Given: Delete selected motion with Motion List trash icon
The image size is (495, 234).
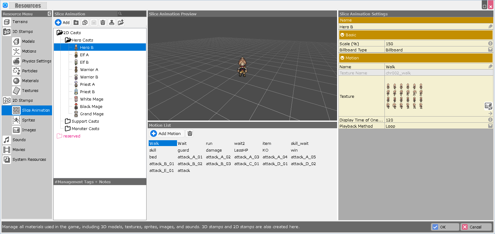Looking at the screenshot, I should 190,133.
